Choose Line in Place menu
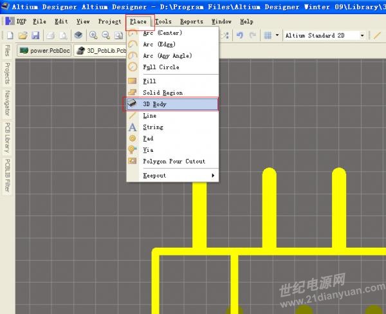The image size is (386, 314). pos(172,116)
